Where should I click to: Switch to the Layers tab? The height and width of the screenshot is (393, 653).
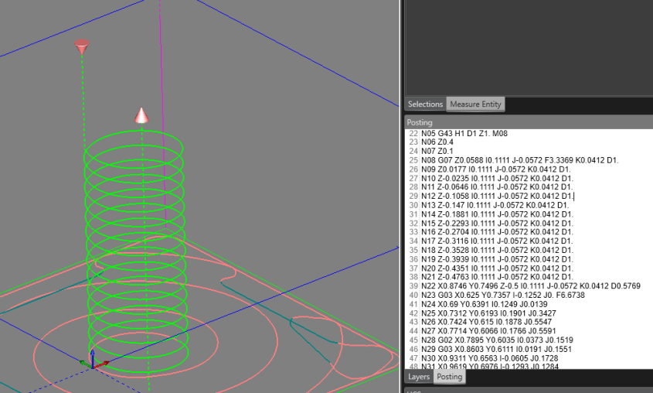(x=418, y=377)
